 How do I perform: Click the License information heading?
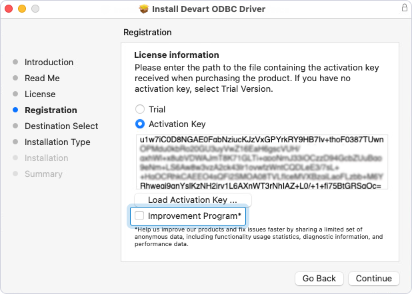176,55
